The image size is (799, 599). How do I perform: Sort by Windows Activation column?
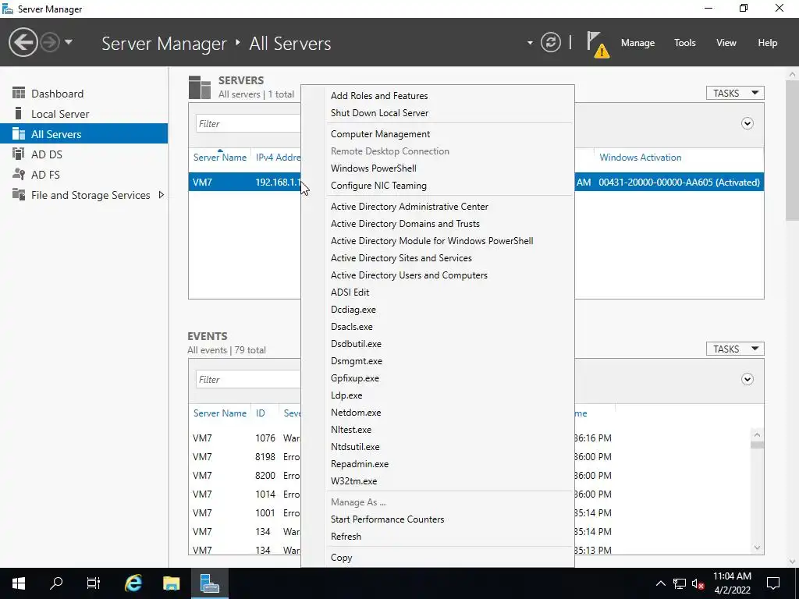tap(640, 158)
